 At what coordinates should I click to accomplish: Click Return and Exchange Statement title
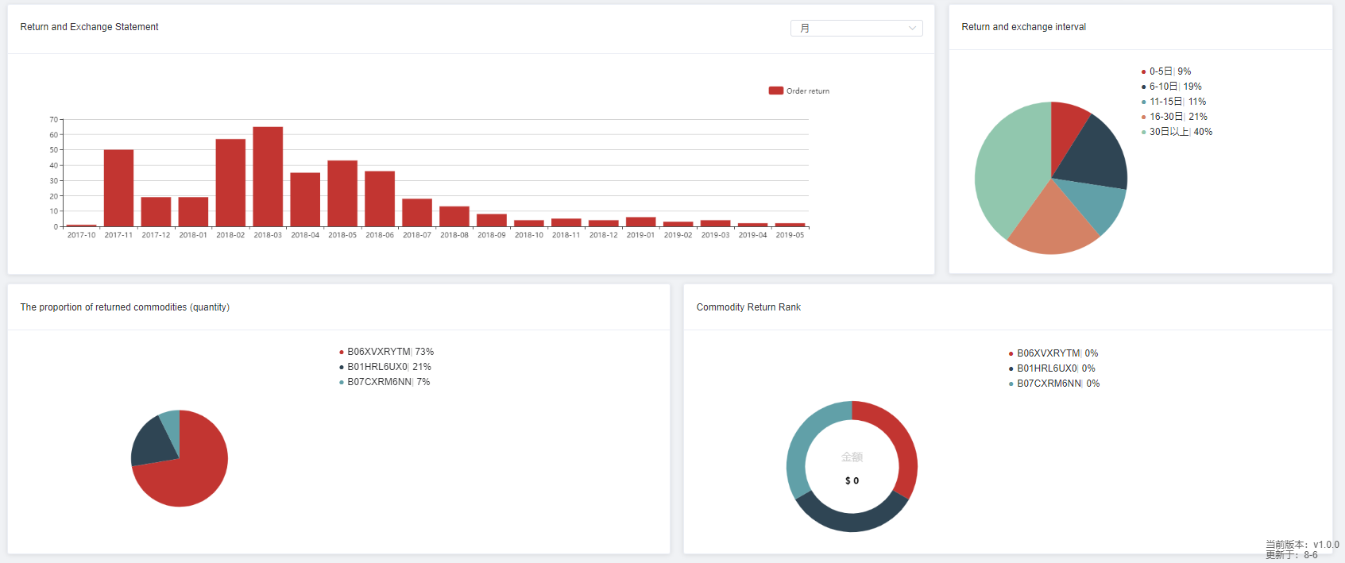point(89,27)
